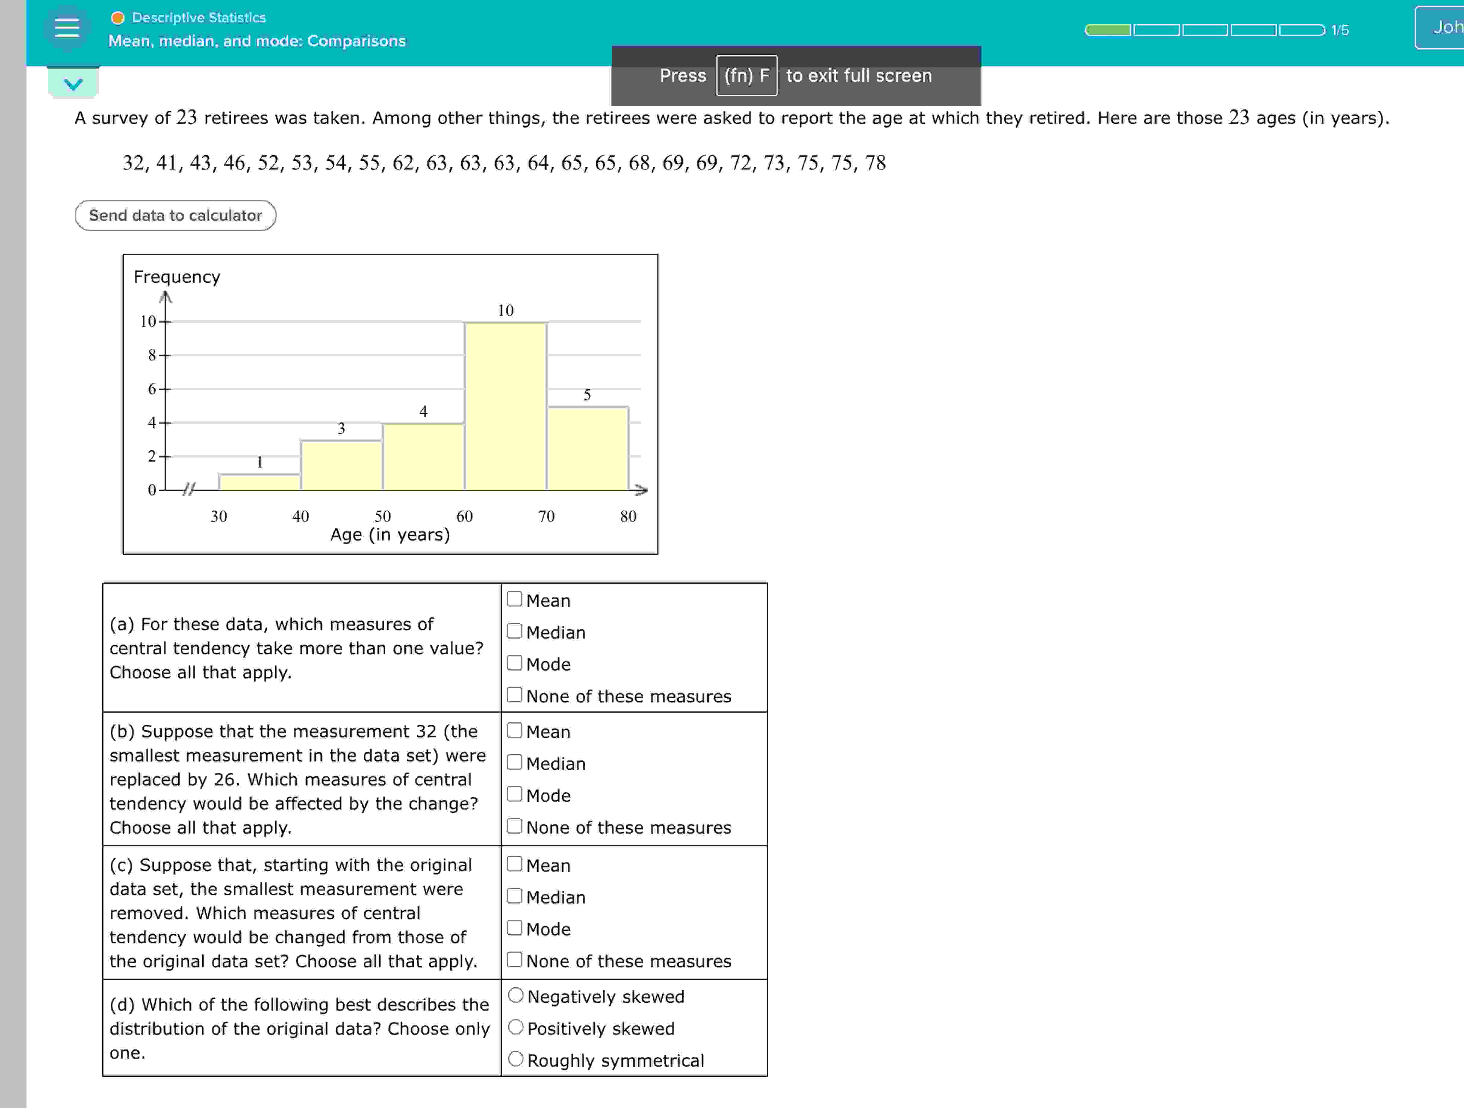This screenshot has height=1108, width=1464.
Task: Check None of these measures in (a)
Action: (515, 695)
